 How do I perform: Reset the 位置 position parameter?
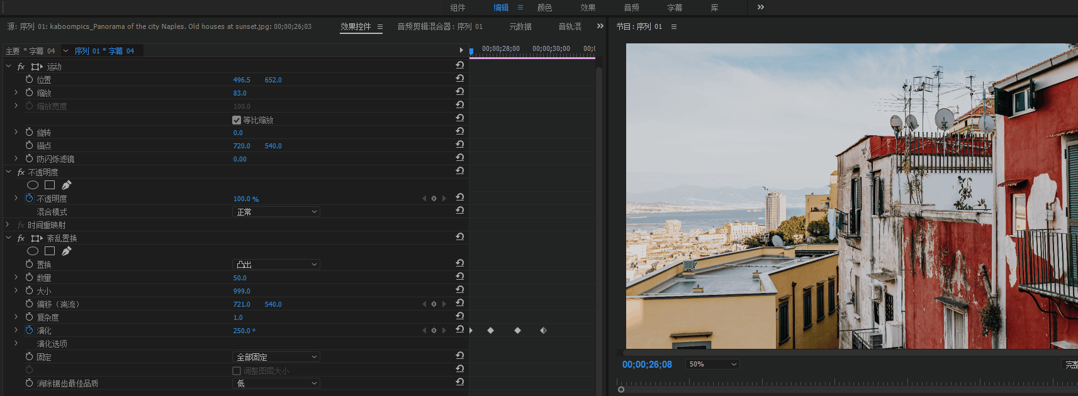[x=460, y=79]
